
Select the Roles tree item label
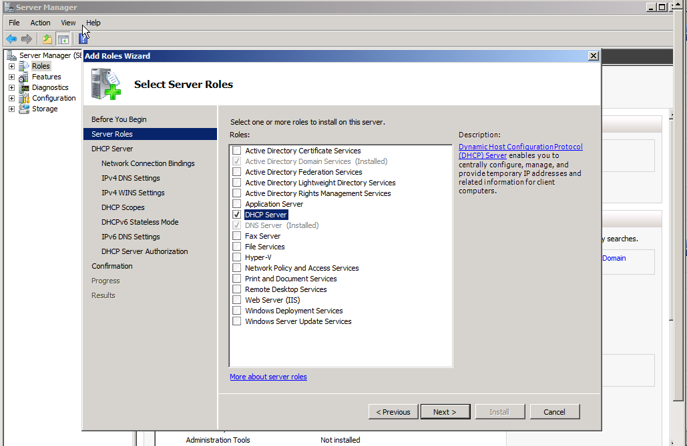[41, 66]
